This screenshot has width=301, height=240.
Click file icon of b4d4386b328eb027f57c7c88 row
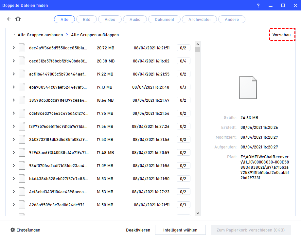coord(22,179)
